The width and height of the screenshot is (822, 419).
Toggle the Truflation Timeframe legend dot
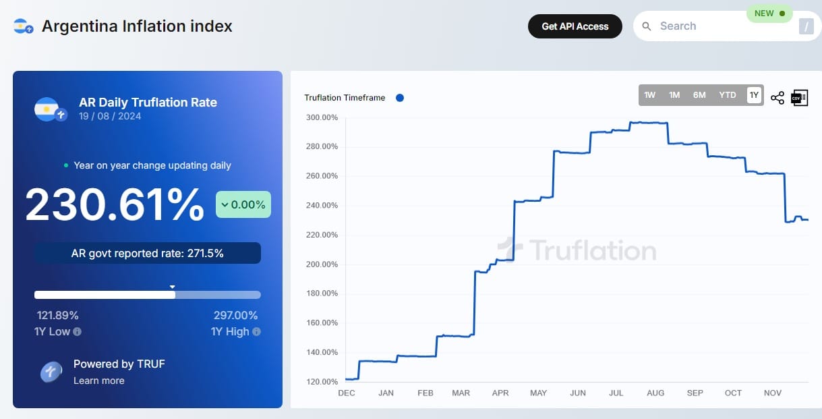click(x=399, y=98)
